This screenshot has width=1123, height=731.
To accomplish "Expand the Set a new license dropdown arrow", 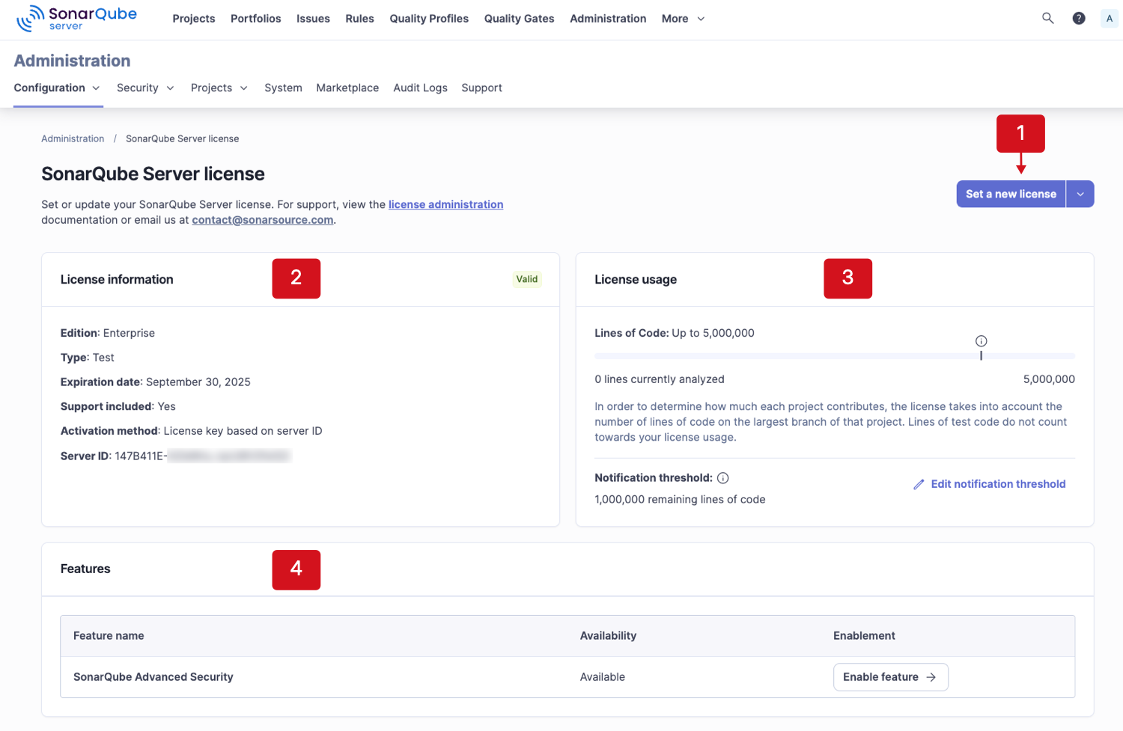I will click(1080, 194).
